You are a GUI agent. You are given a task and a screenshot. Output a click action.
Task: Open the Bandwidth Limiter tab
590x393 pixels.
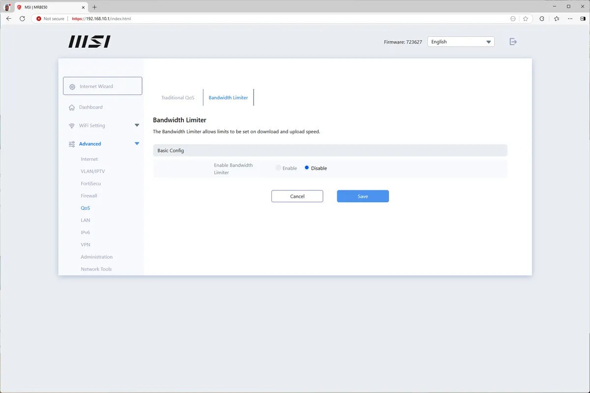228,98
